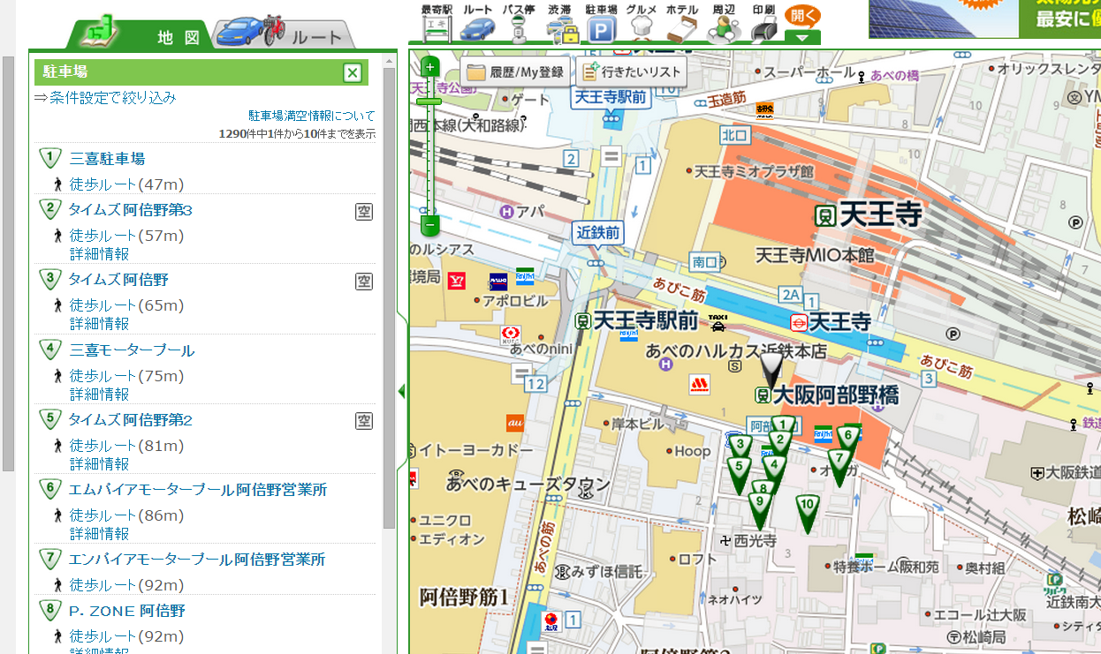
Task: Open 詳細情報 under タイムズ阿倍野第2
Action: (x=99, y=464)
